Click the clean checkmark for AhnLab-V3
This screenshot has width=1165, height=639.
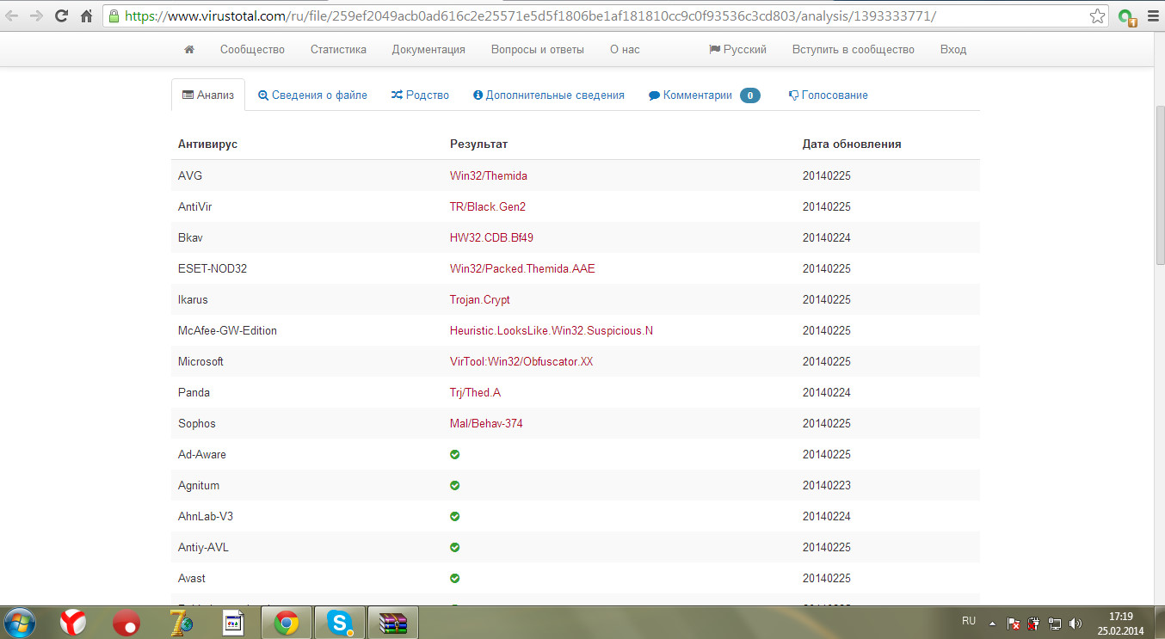(455, 516)
